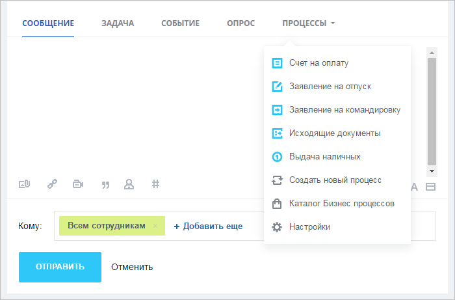Mention a person using the user icon
Screen dimensions: 455x300
click(x=129, y=184)
